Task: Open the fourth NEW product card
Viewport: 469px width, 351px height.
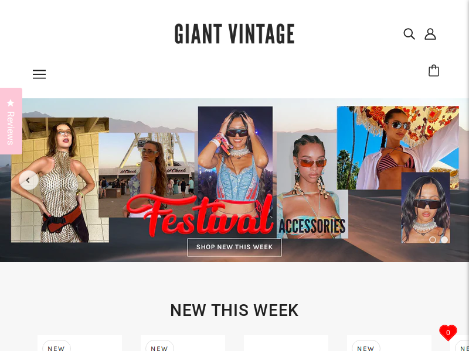Action: point(389,343)
